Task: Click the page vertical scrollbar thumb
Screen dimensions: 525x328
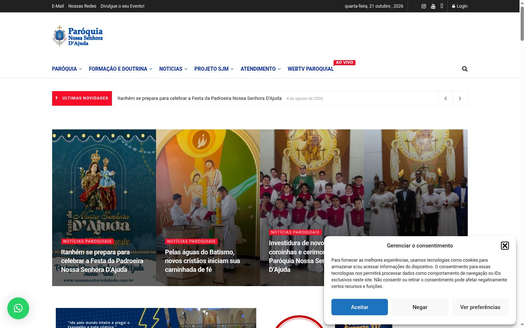Action: [522, 23]
